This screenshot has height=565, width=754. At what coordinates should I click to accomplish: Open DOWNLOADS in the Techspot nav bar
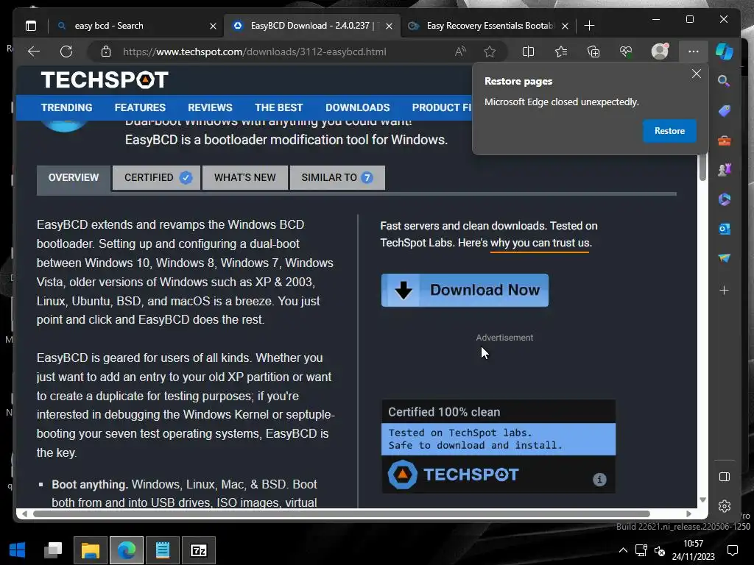[x=358, y=107]
